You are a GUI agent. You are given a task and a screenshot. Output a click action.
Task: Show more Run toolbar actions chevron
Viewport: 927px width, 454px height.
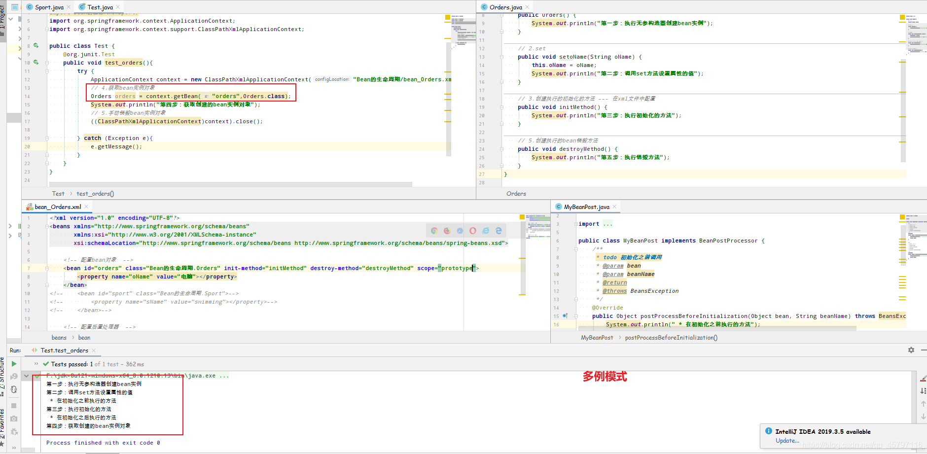(x=14, y=448)
